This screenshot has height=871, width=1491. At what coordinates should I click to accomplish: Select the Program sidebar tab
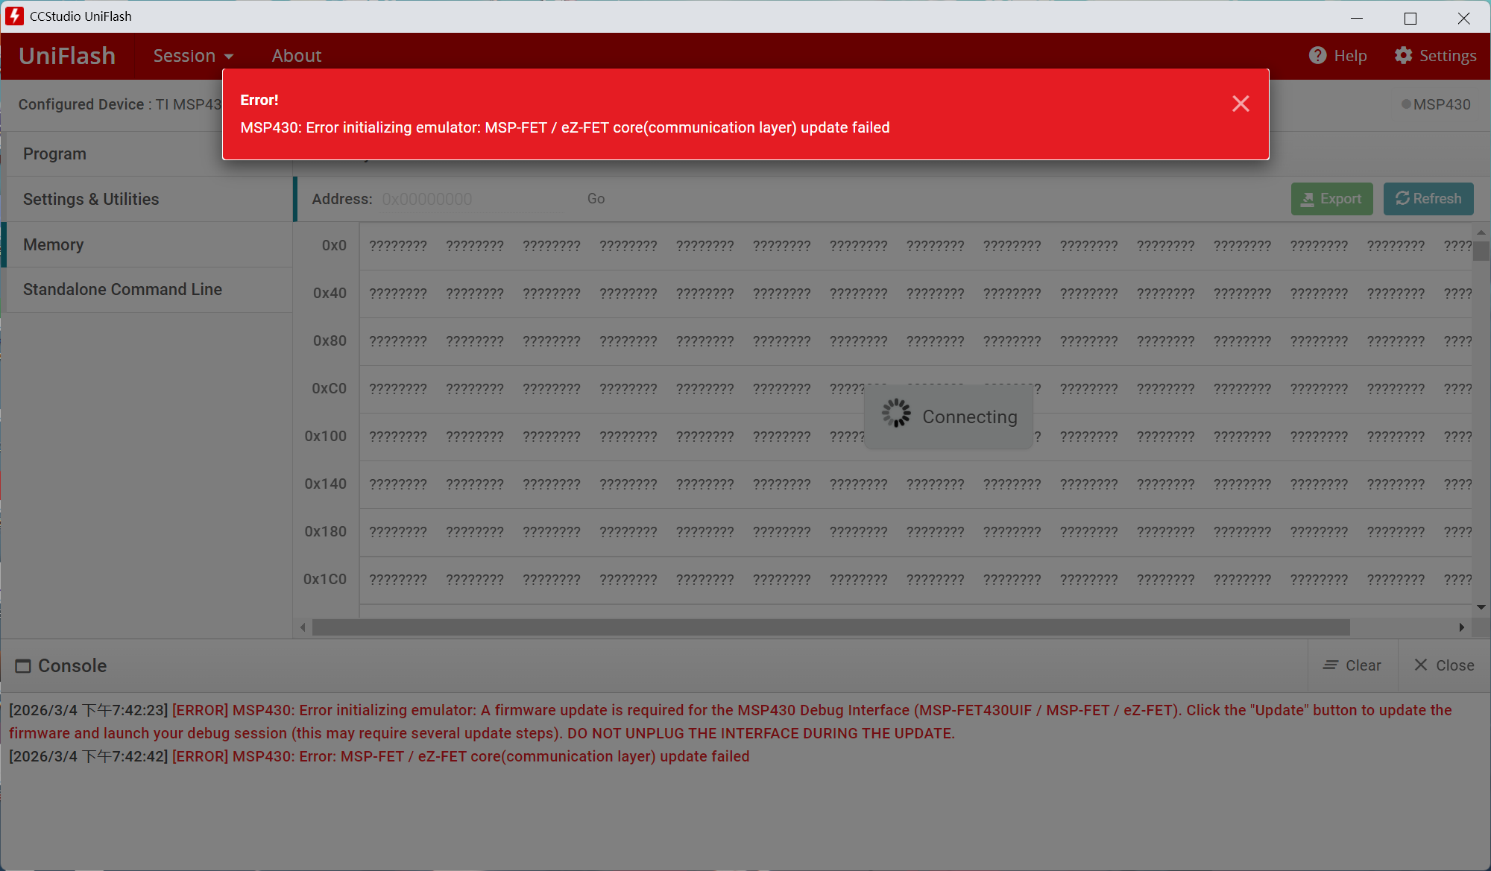click(x=54, y=153)
